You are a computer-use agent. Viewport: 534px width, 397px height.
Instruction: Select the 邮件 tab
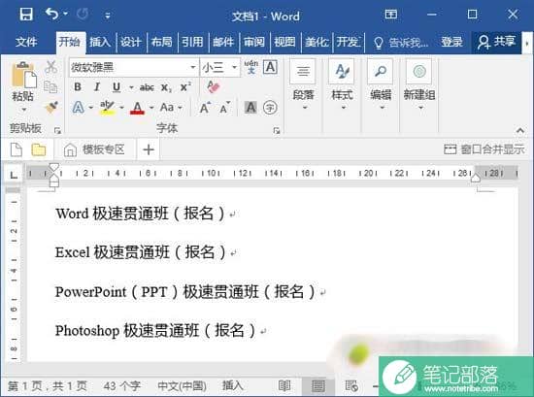(223, 42)
